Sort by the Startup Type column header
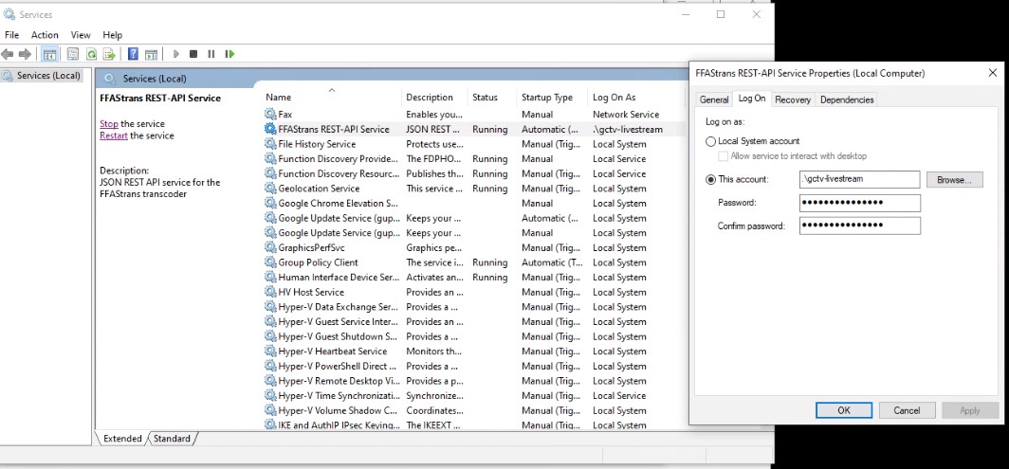 pos(552,98)
